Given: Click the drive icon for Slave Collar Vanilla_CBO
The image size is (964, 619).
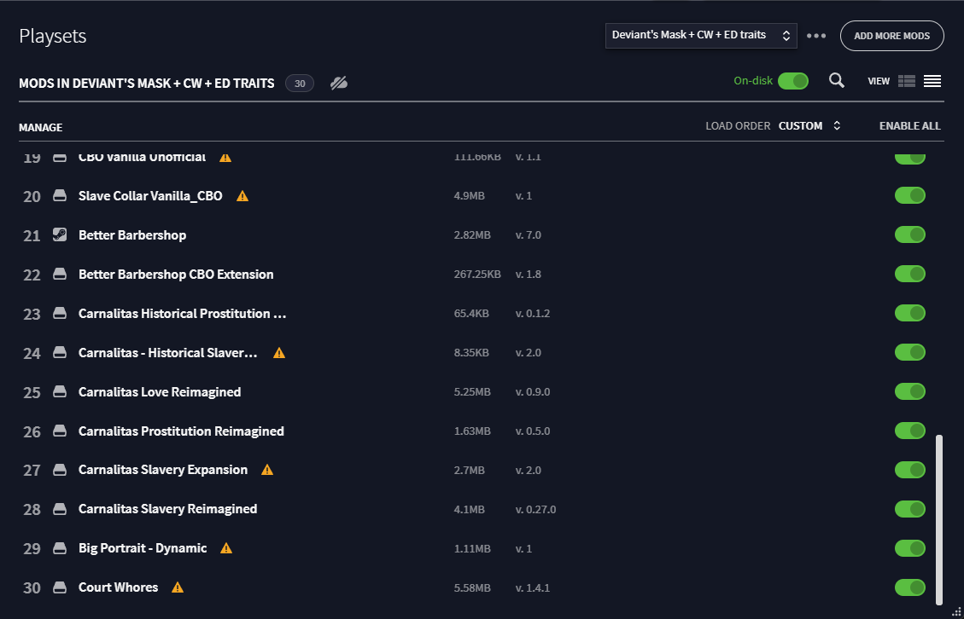Looking at the screenshot, I should point(60,196).
